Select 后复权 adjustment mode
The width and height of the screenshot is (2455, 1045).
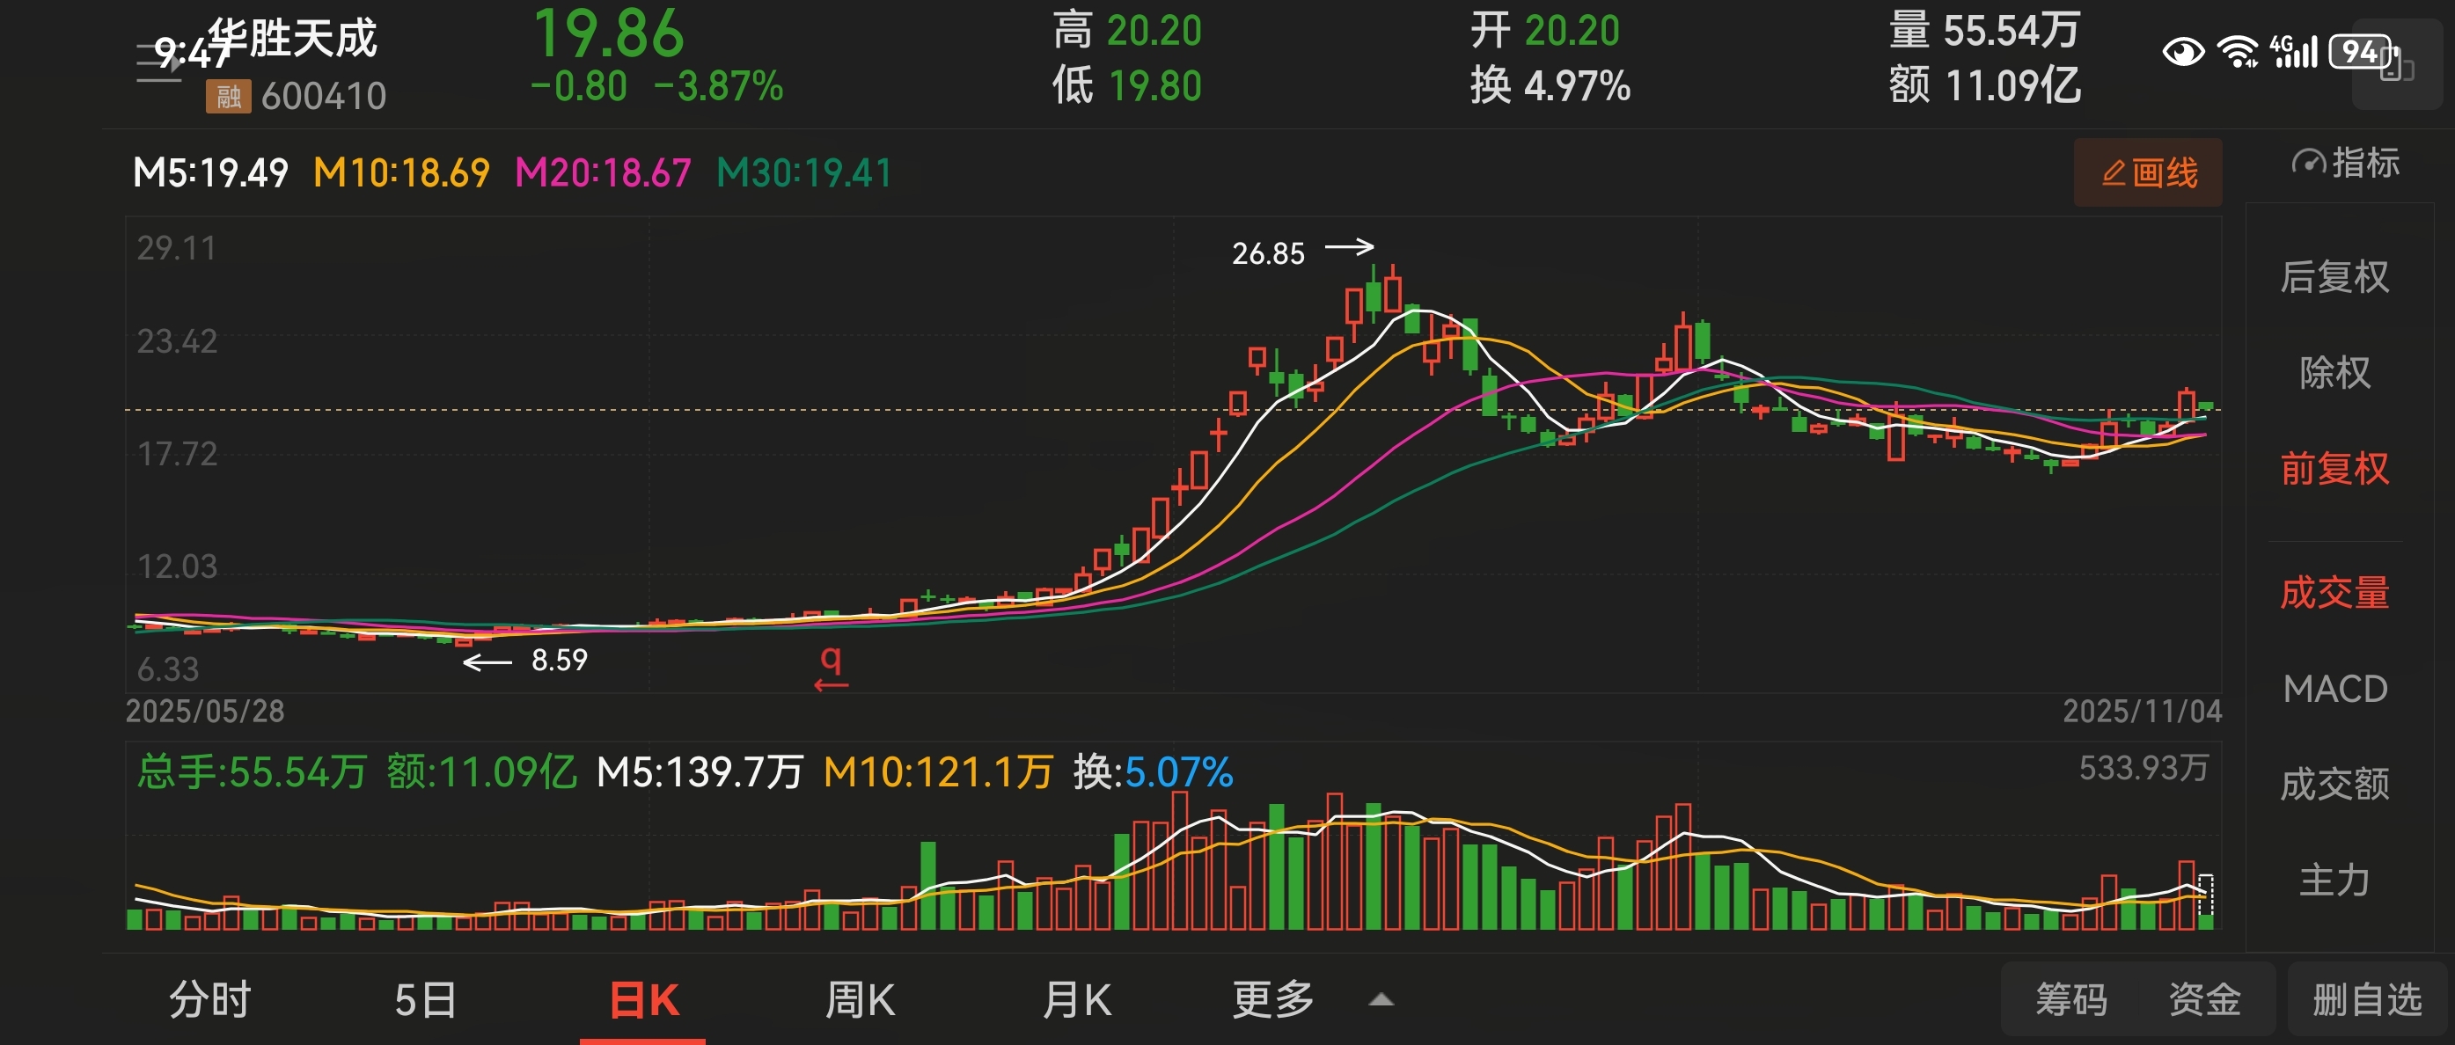coord(2334,276)
